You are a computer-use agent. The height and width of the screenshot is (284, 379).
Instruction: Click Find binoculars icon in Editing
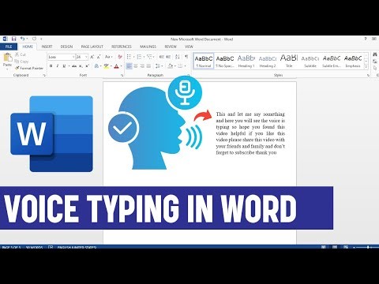(375, 54)
